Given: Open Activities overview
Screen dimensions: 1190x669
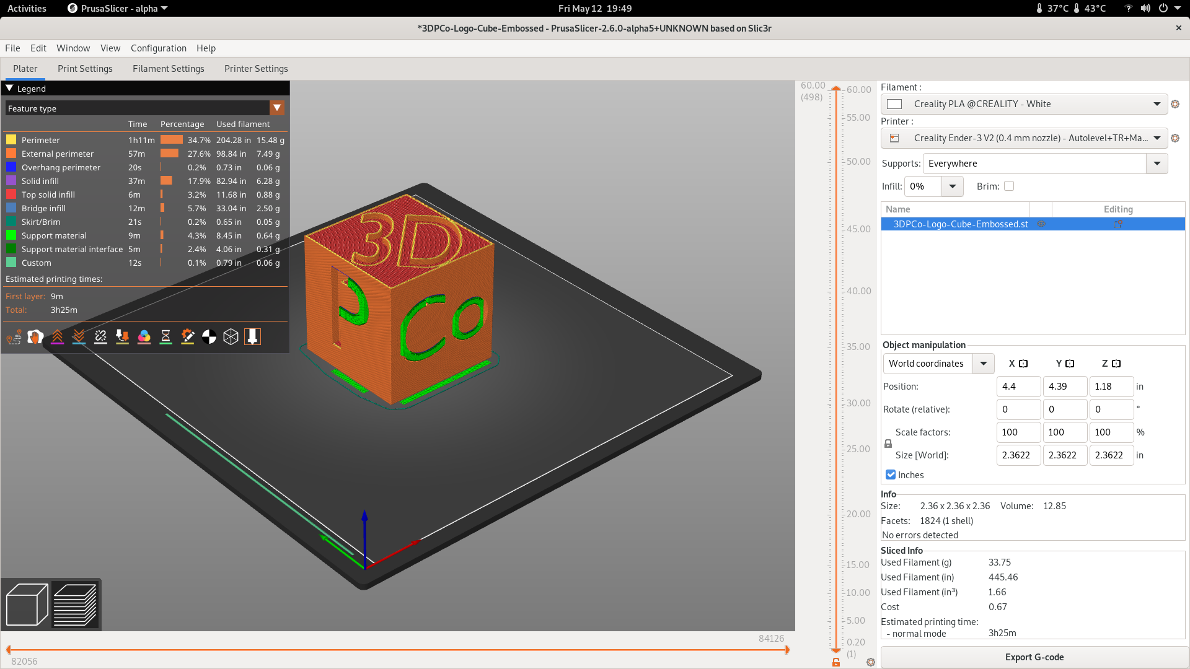Looking at the screenshot, I should [x=27, y=9].
